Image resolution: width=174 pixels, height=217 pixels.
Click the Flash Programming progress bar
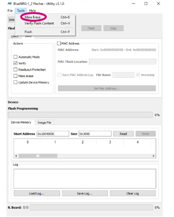click(x=80, y=115)
